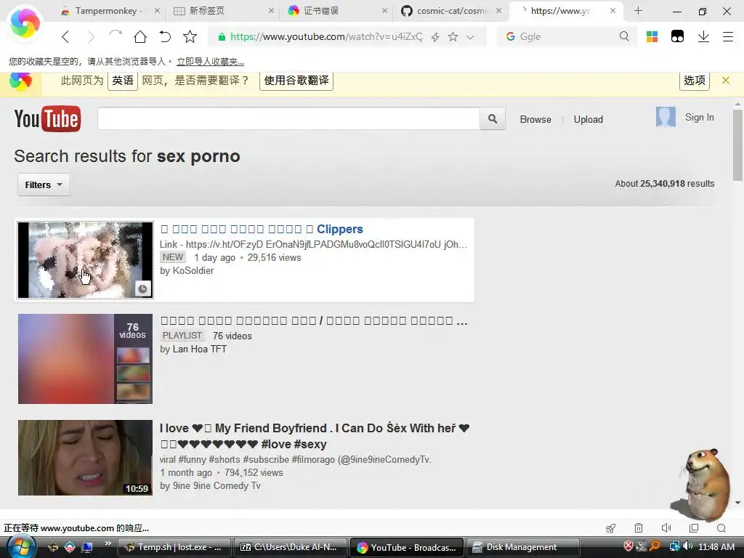Click the volume speaker icon in system tray
Image resolution: width=744 pixels, height=558 pixels.
pos(687,546)
